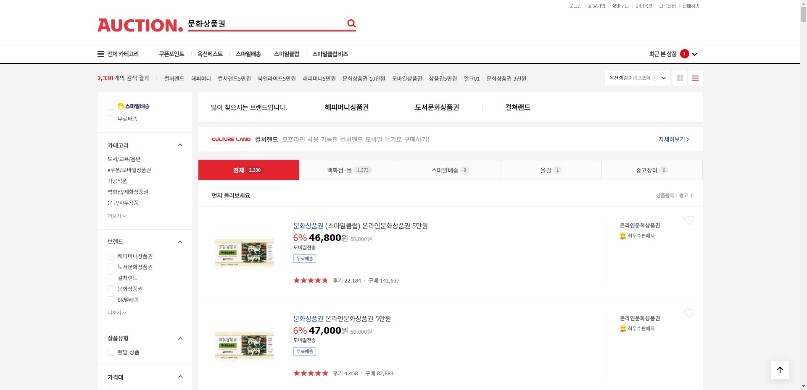The height and width of the screenshot is (390, 807).
Task: Open 스마일배송 in the navigation bar
Action: (248, 54)
